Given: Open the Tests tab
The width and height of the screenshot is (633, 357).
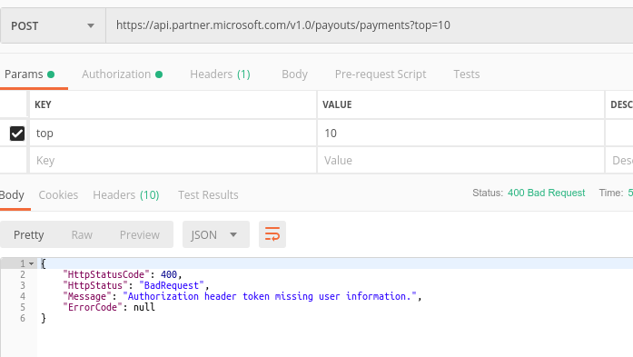Looking at the screenshot, I should pyautogui.click(x=466, y=74).
